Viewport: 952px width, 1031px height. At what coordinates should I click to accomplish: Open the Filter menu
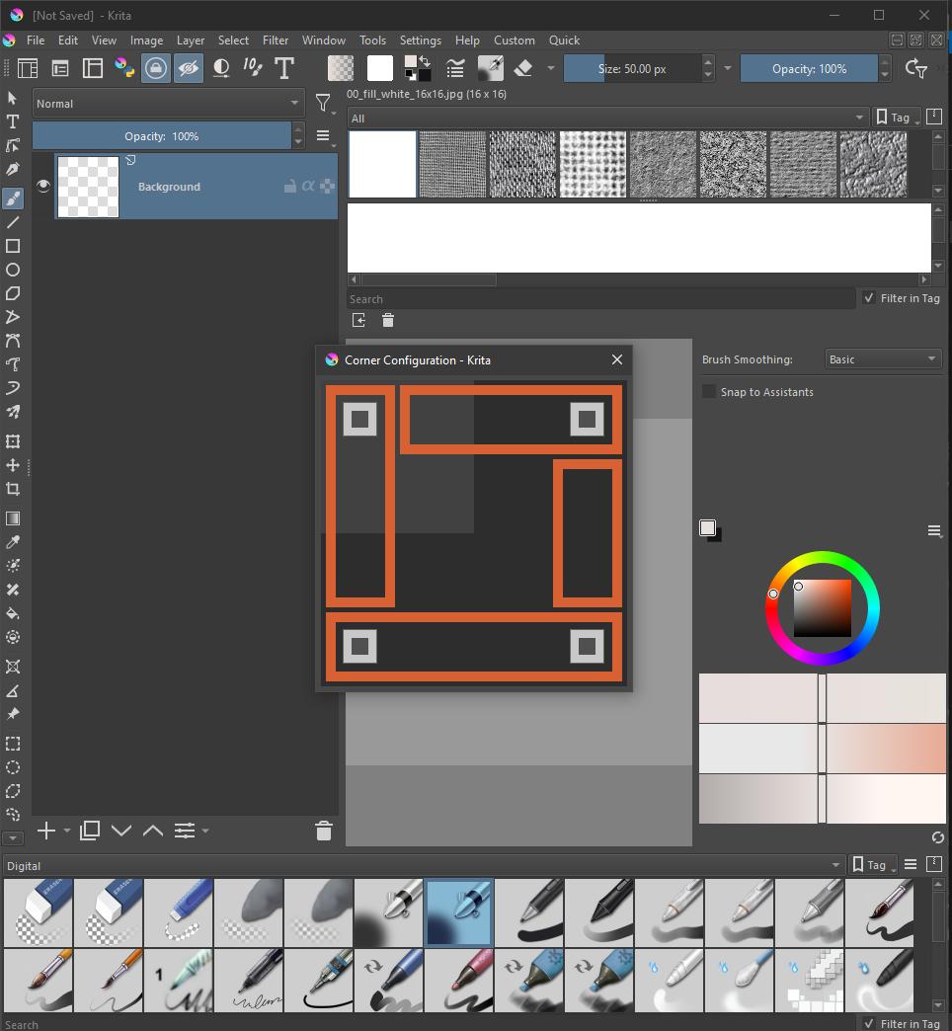coord(276,40)
